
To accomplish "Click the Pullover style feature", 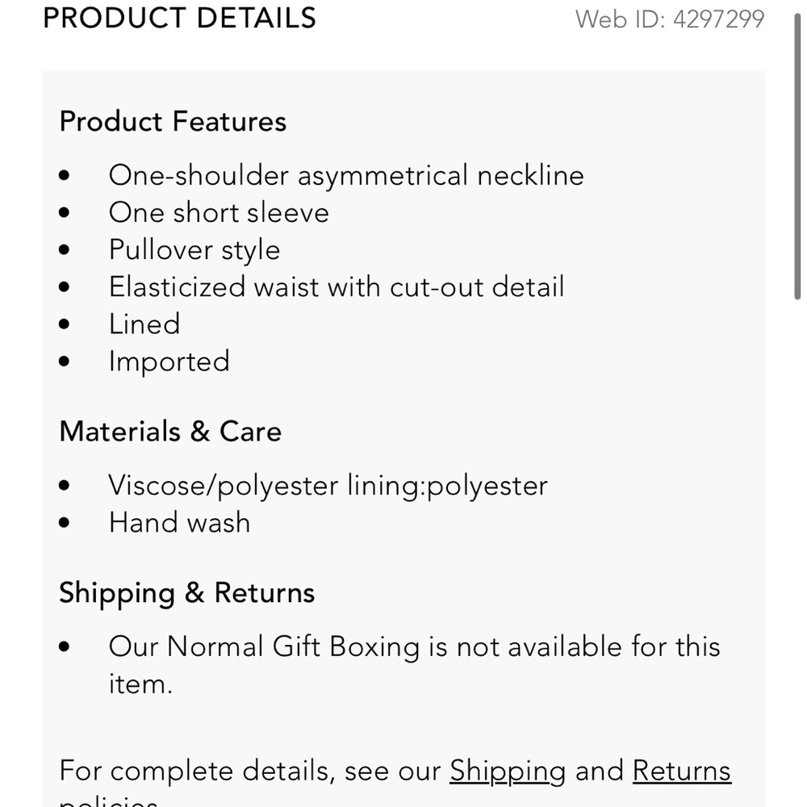I will tap(194, 249).
